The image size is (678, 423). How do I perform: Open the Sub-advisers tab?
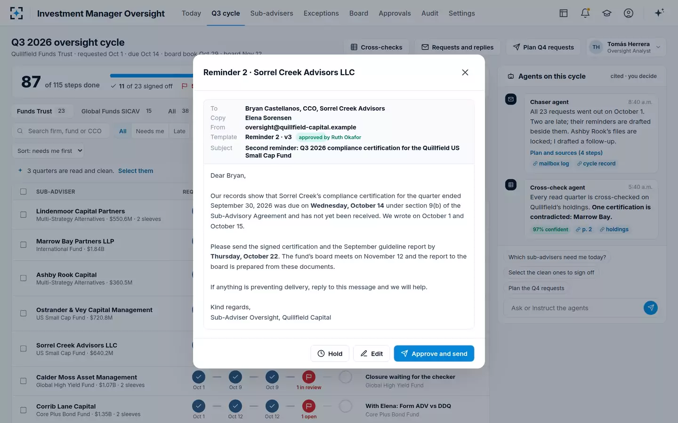272,13
